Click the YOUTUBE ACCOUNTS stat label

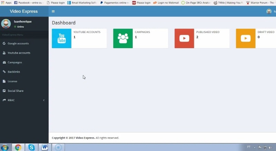coord(87,32)
